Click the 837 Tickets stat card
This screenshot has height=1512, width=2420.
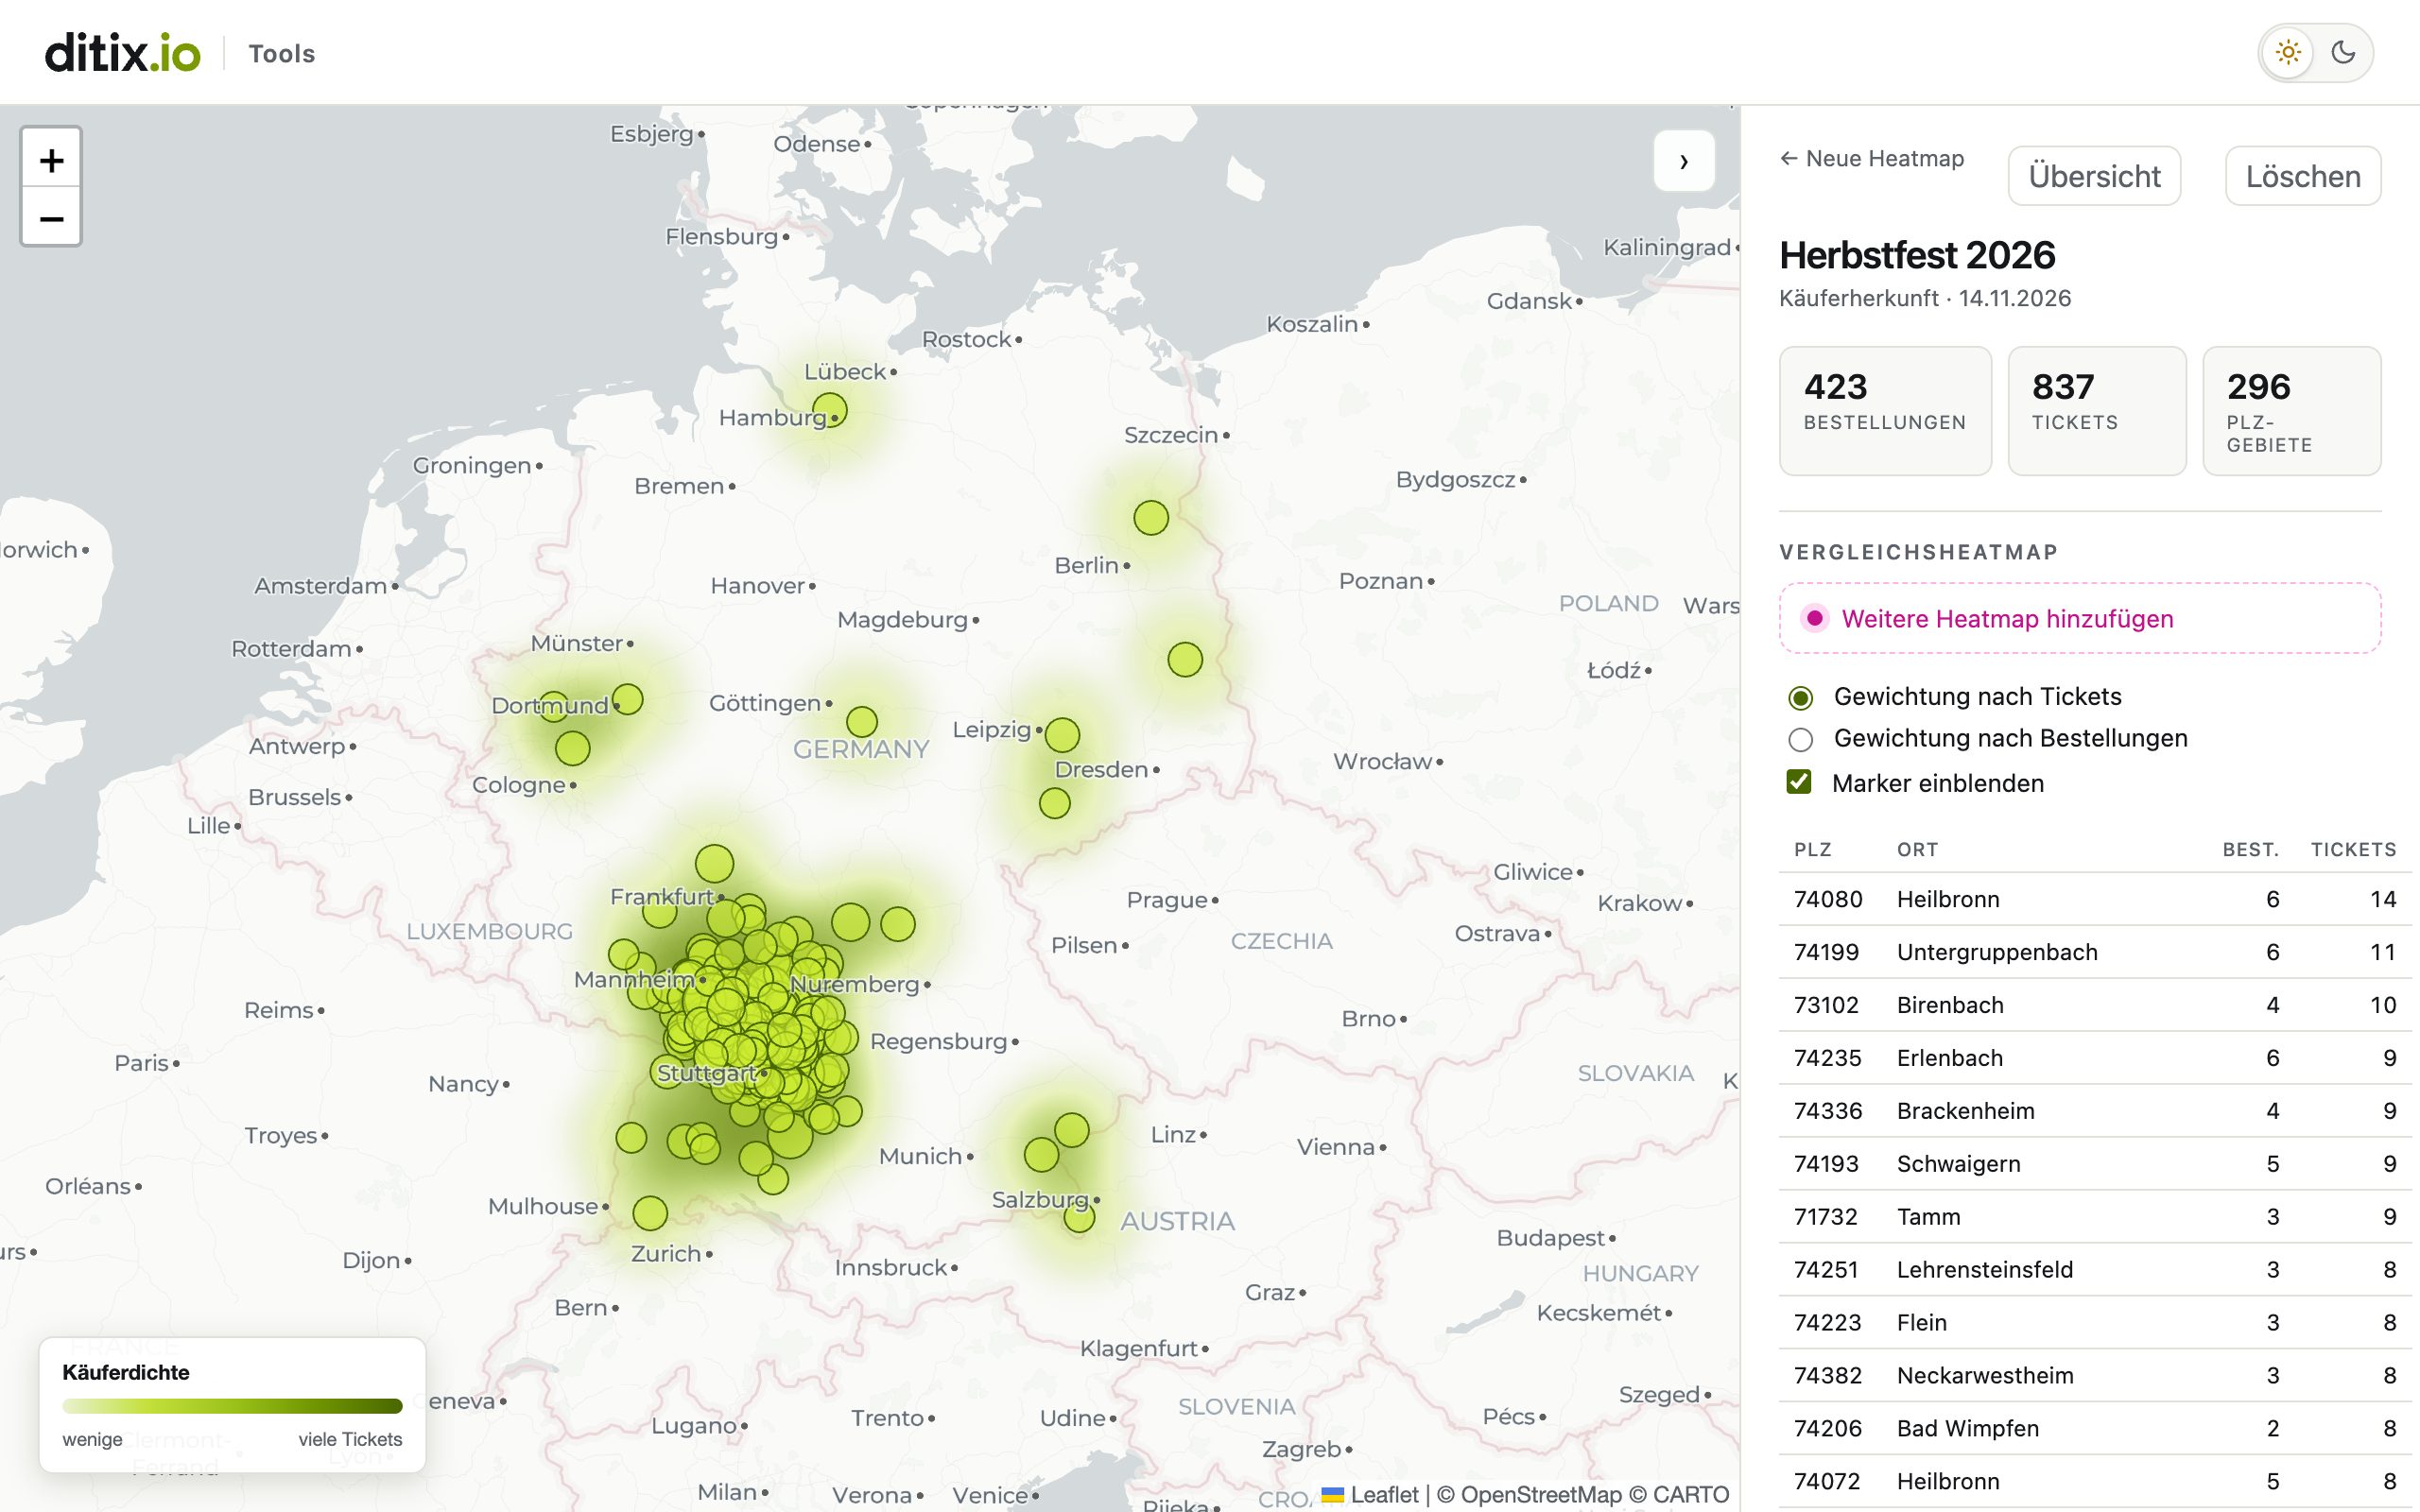2097,411
